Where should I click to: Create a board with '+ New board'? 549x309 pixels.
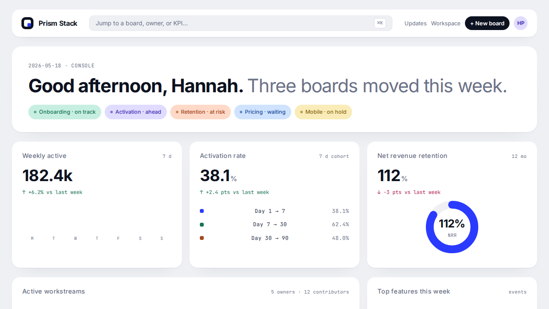point(487,23)
